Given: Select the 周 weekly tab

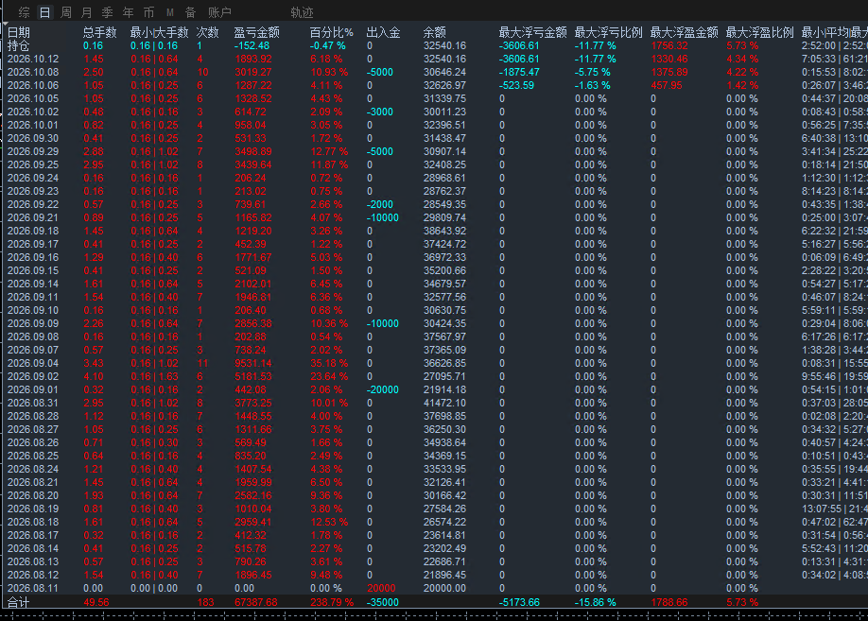Looking at the screenshot, I should pos(66,12).
